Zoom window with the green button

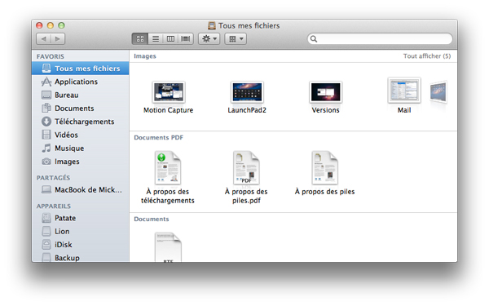click(61, 25)
